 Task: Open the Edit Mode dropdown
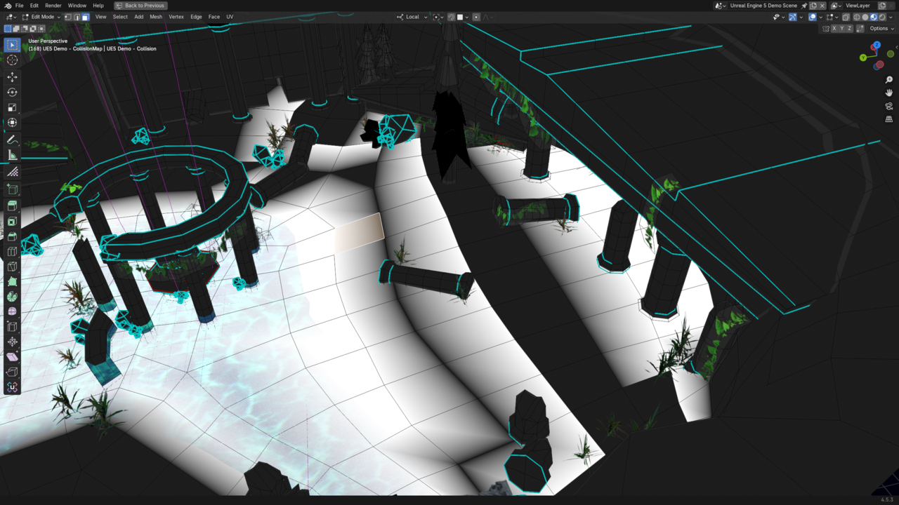[x=41, y=17]
